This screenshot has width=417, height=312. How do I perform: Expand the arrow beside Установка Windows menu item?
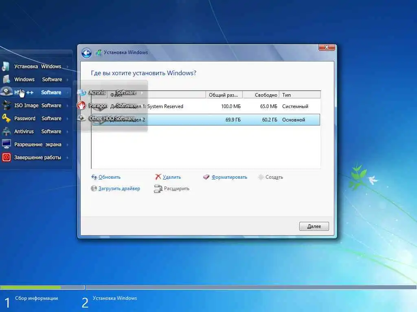coord(67,67)
